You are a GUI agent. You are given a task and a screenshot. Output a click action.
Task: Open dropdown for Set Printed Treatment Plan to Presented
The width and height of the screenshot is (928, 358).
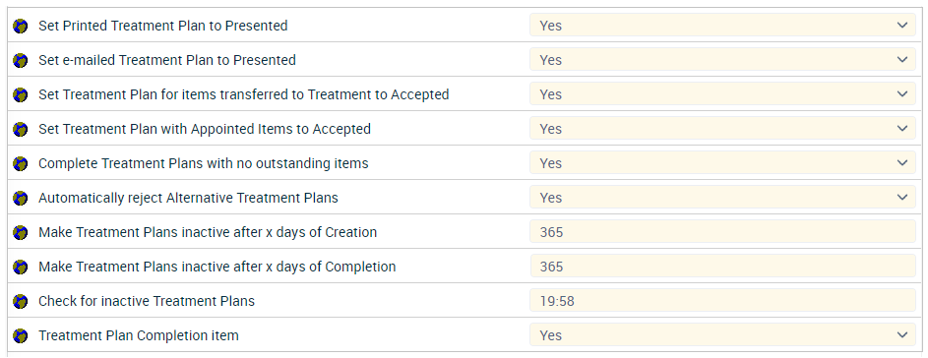(722, 26)
